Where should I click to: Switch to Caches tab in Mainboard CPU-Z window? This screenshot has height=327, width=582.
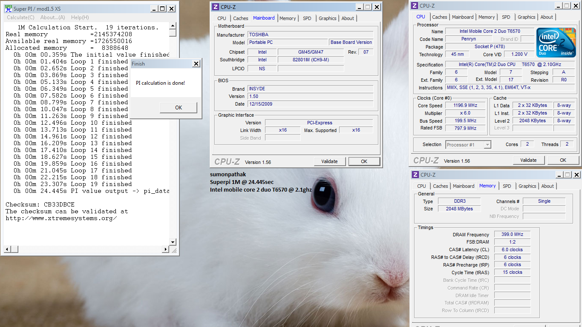[240, 18]
